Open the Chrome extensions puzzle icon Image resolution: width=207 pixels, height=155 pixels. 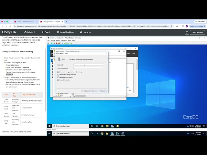tap(177, 26)
